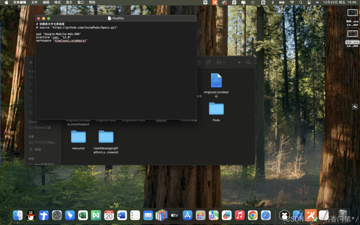Image resolution: width=360 pixels, height=225 pixels.
Task: Open the Trash in Dock
Action: 343,215
